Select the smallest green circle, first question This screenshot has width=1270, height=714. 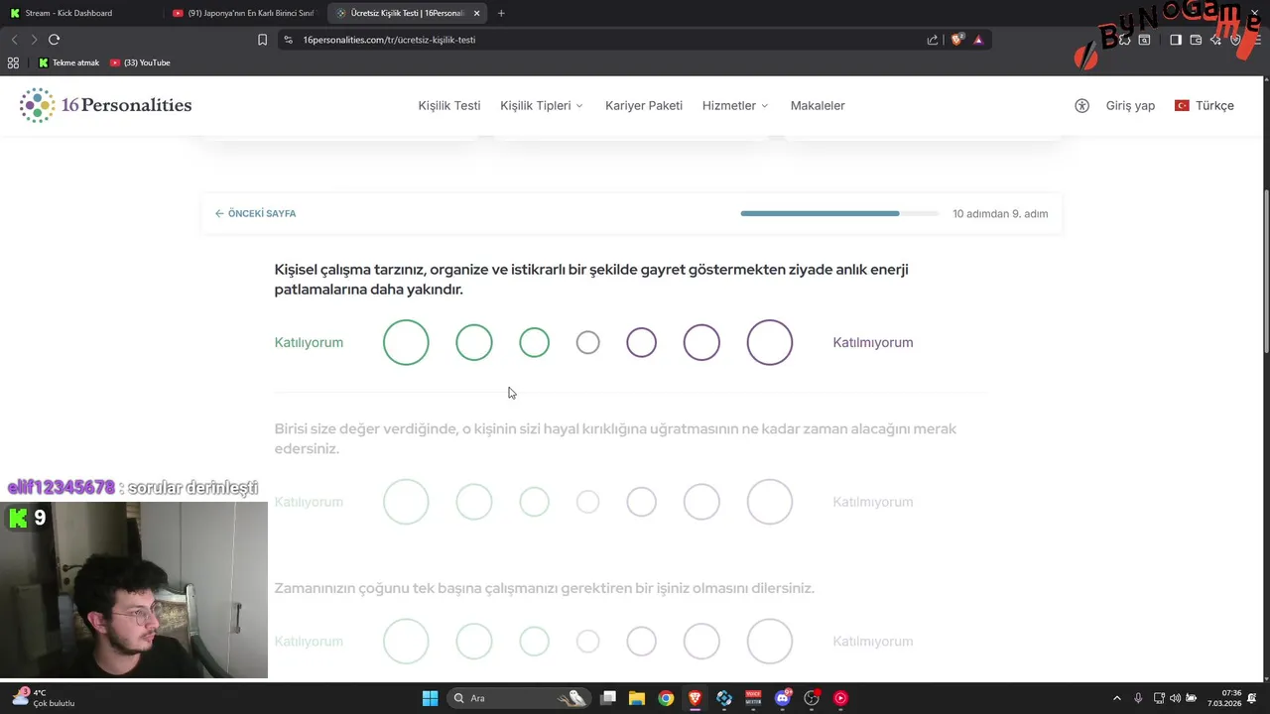(534, 342)
